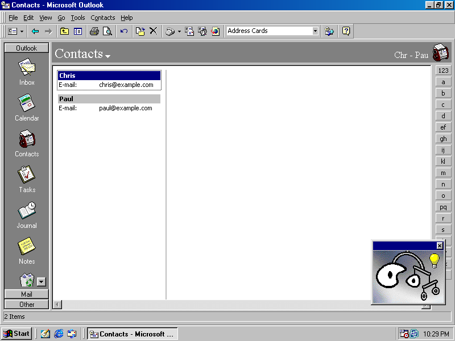This screenshot has height=341, width=455.
Task: Open the Windows Start menu
Action: [x=16, y=334]
